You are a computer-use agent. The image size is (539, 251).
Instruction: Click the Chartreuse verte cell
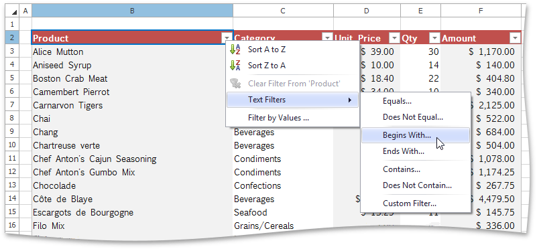(132, 146)
